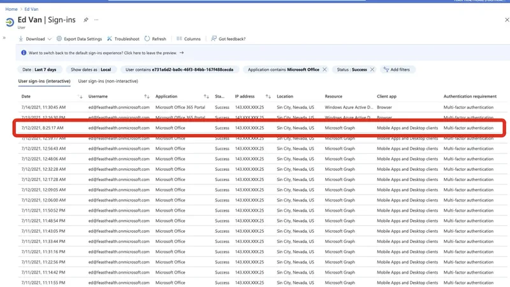Click Microsoft Office 365 Portal in the 7/14 row
Screen dimensions: 510x287
click(180, 107)
